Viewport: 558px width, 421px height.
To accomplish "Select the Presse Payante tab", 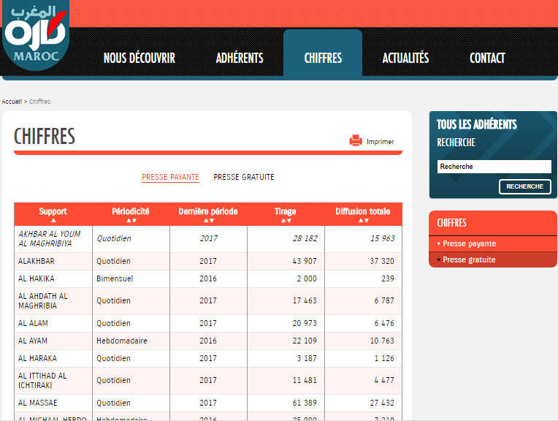I will point(170,178).
